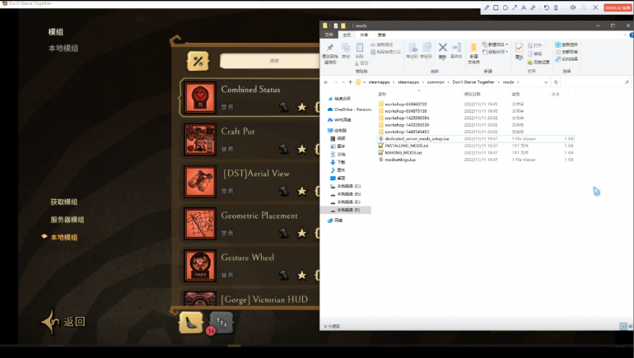Select the arrow tool in recorder toolbar
The height and width of the screenshot is (358, 634).
click(x=515, y=7)
